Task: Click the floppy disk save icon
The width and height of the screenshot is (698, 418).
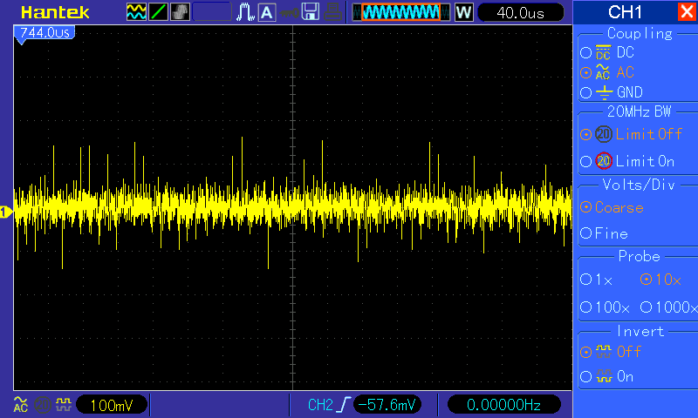Action: click(x=311, y=12)
